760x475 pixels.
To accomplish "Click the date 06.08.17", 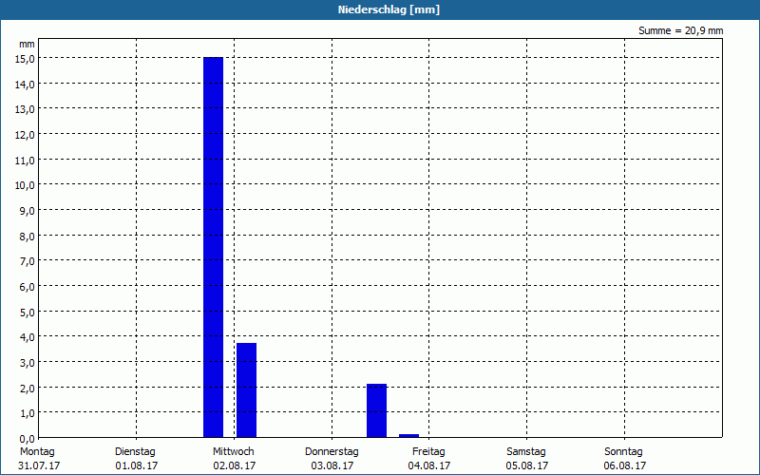I will click(625, 465).
